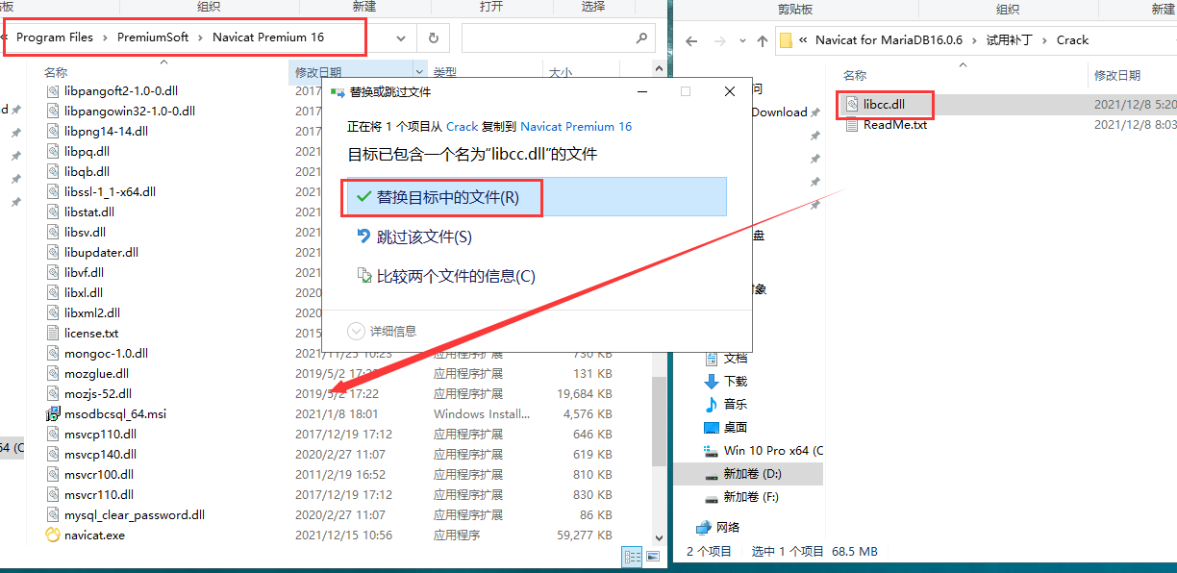
Task: Click Navicat Premium 16 link in dialog
Action: [x=576, y=126]
